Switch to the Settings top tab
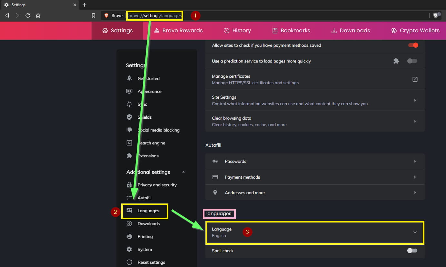This screenshot has width=446, height=267. (x=117, y=31)
